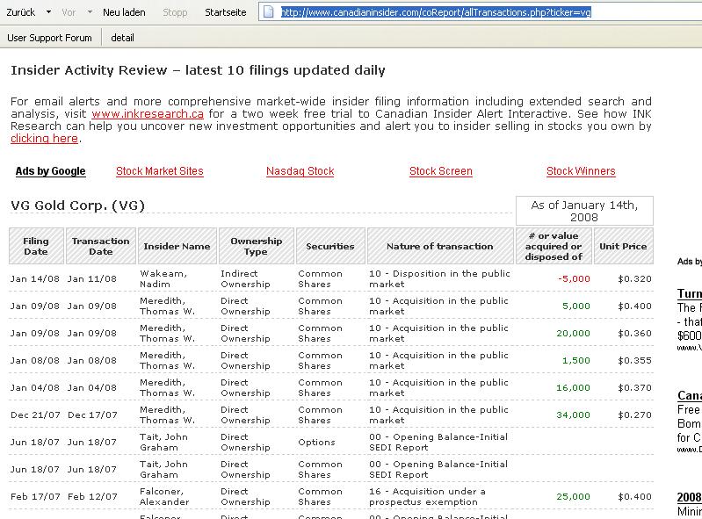
Task: Click Neu laden to reload page
Action: (x=124, y=12)
